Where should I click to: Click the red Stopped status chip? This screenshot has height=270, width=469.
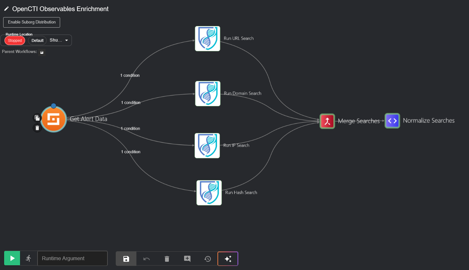click(15, 41)
